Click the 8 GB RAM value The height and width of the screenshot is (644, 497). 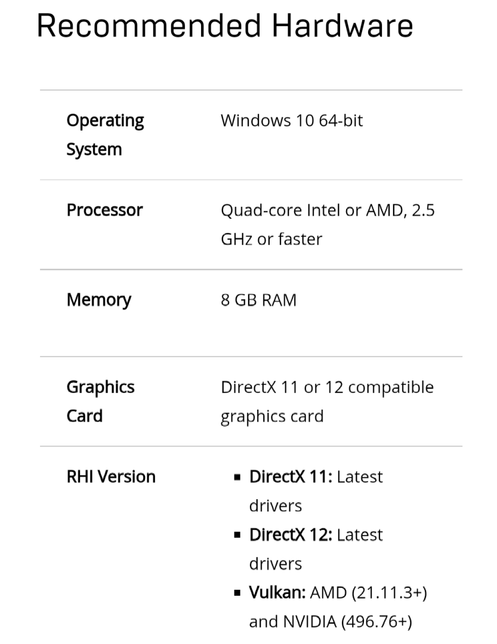point(258,300)
